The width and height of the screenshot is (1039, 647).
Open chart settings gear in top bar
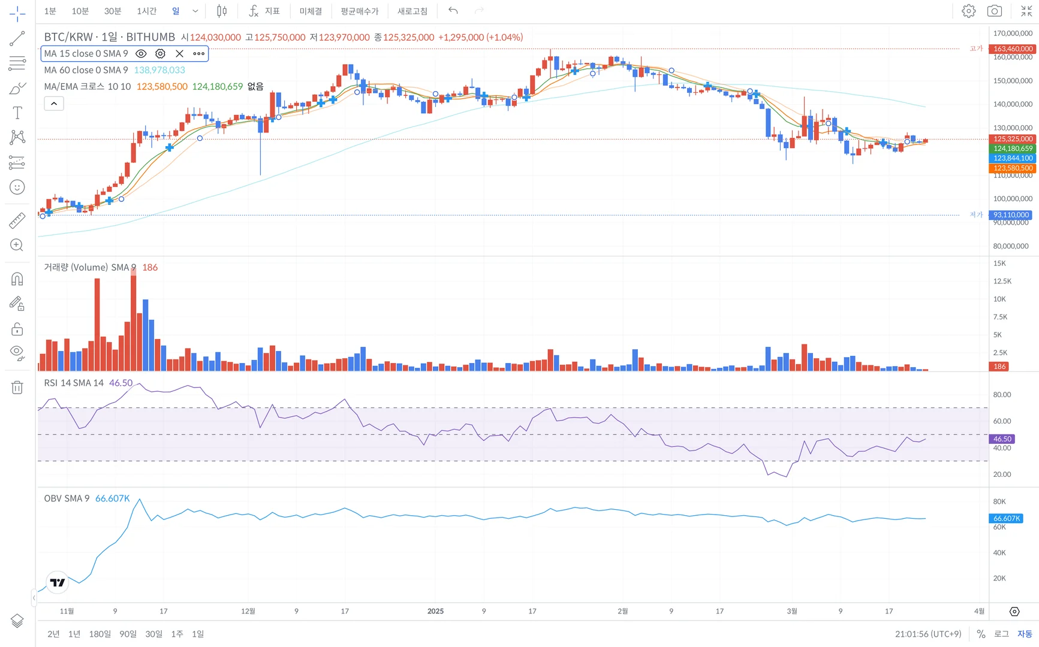[969, 11]
